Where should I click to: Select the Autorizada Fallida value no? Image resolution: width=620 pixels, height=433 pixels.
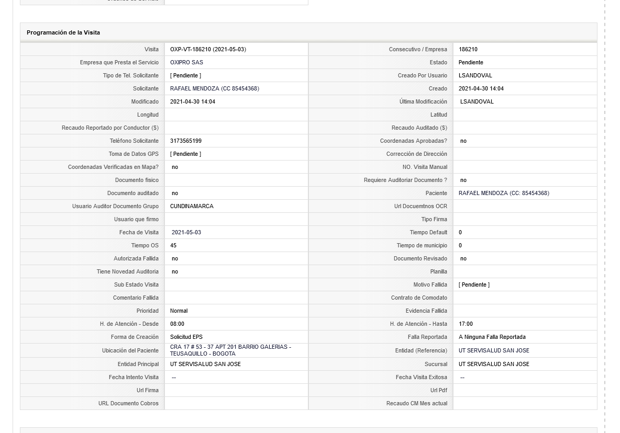[x=175, y=258]
